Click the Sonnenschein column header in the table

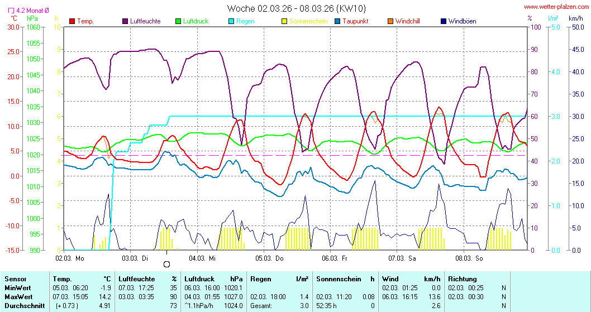point(337,279)
